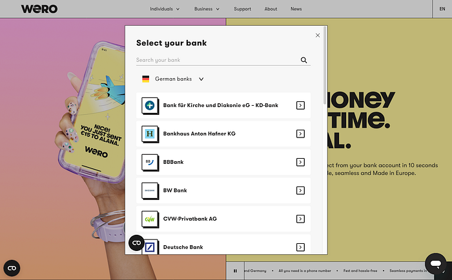Choose Bankhaus Anton Hafner KG
Image resolution: width=452 pixels, height=280 pixels.
[223, 134]
